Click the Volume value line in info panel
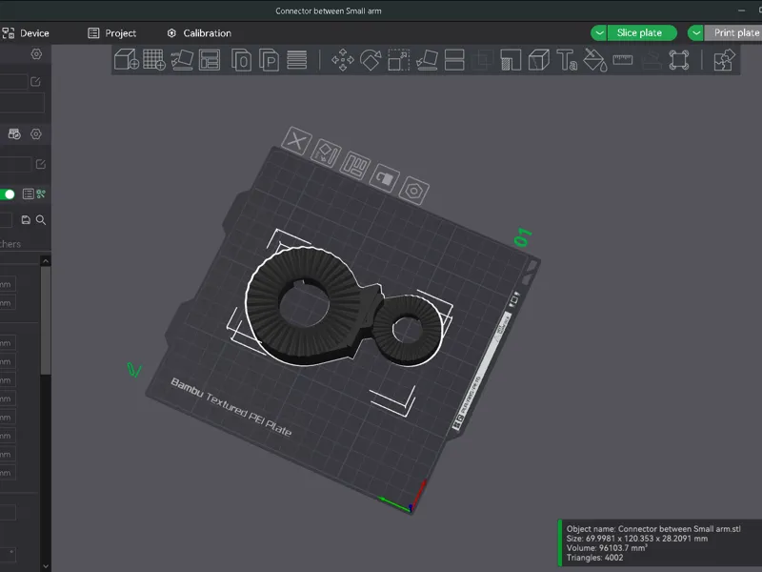The width and height of the screenshot is (762, 572). (x=607, y=547)
